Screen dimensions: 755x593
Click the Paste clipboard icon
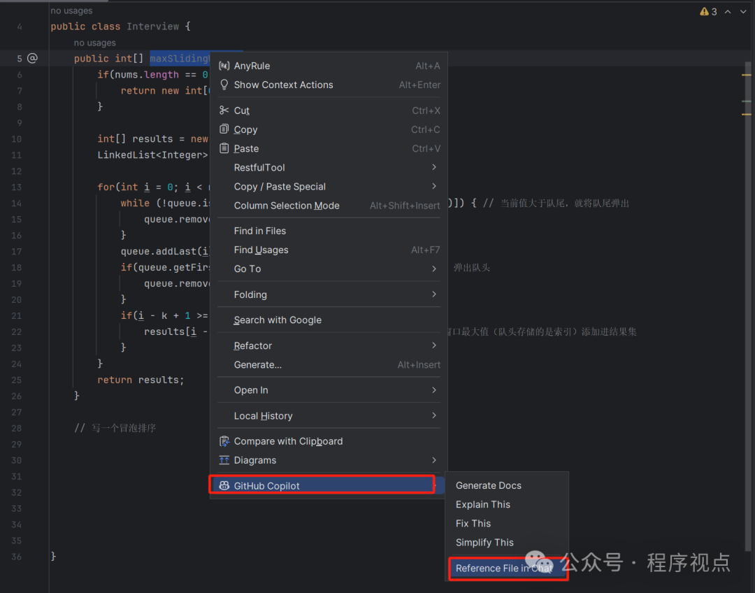pyautogui.click(x=224, y=148)
